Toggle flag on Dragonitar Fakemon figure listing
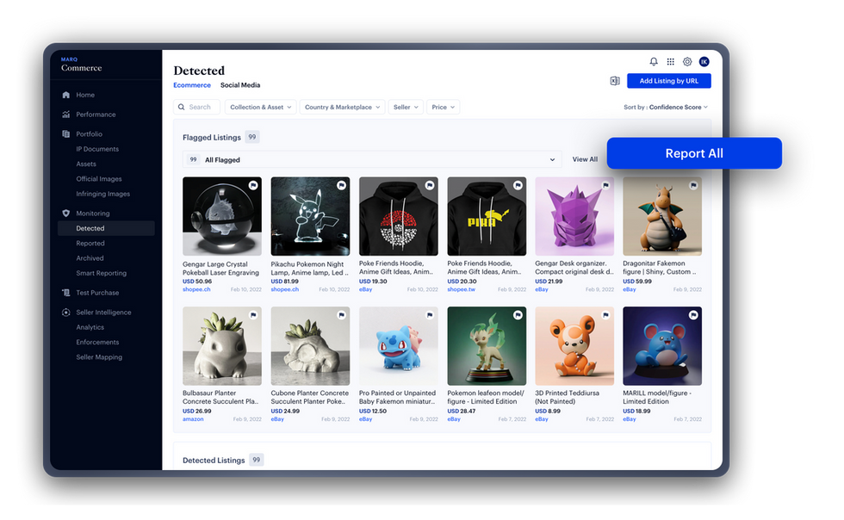 tap(693, 185)
